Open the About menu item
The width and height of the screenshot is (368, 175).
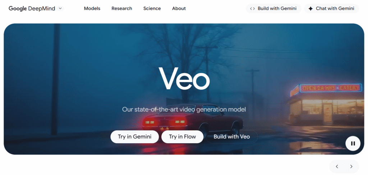(x=179, y=9)
